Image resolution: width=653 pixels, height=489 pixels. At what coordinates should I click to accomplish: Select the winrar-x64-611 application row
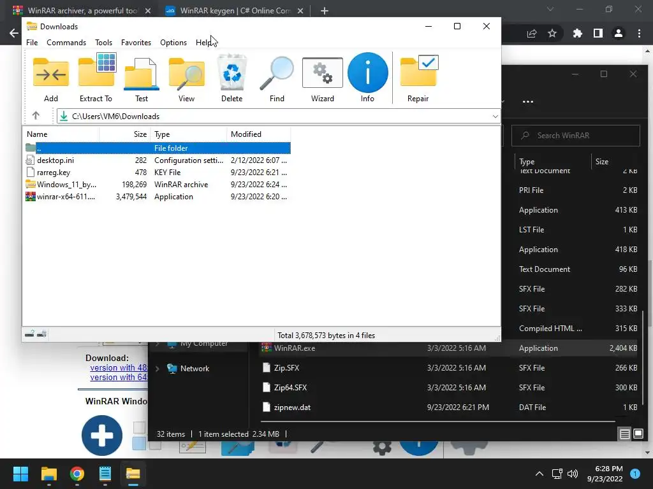point(158,196)
